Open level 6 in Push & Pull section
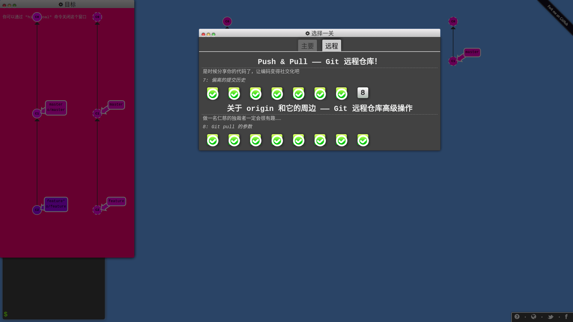 (x=320, y=93)
